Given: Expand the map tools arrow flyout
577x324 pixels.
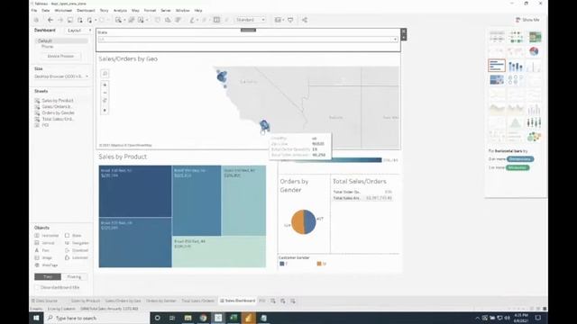Looking at the screenshot, I should pyautogui.click(x=105, y=110).
